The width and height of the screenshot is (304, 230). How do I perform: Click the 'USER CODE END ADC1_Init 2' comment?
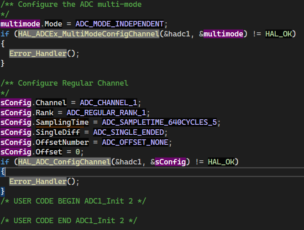pyautogui.click(x=68, y=220)
